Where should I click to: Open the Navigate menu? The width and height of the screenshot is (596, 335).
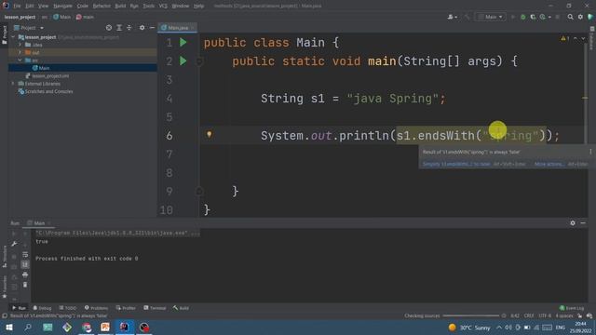[x=62, y=6]
